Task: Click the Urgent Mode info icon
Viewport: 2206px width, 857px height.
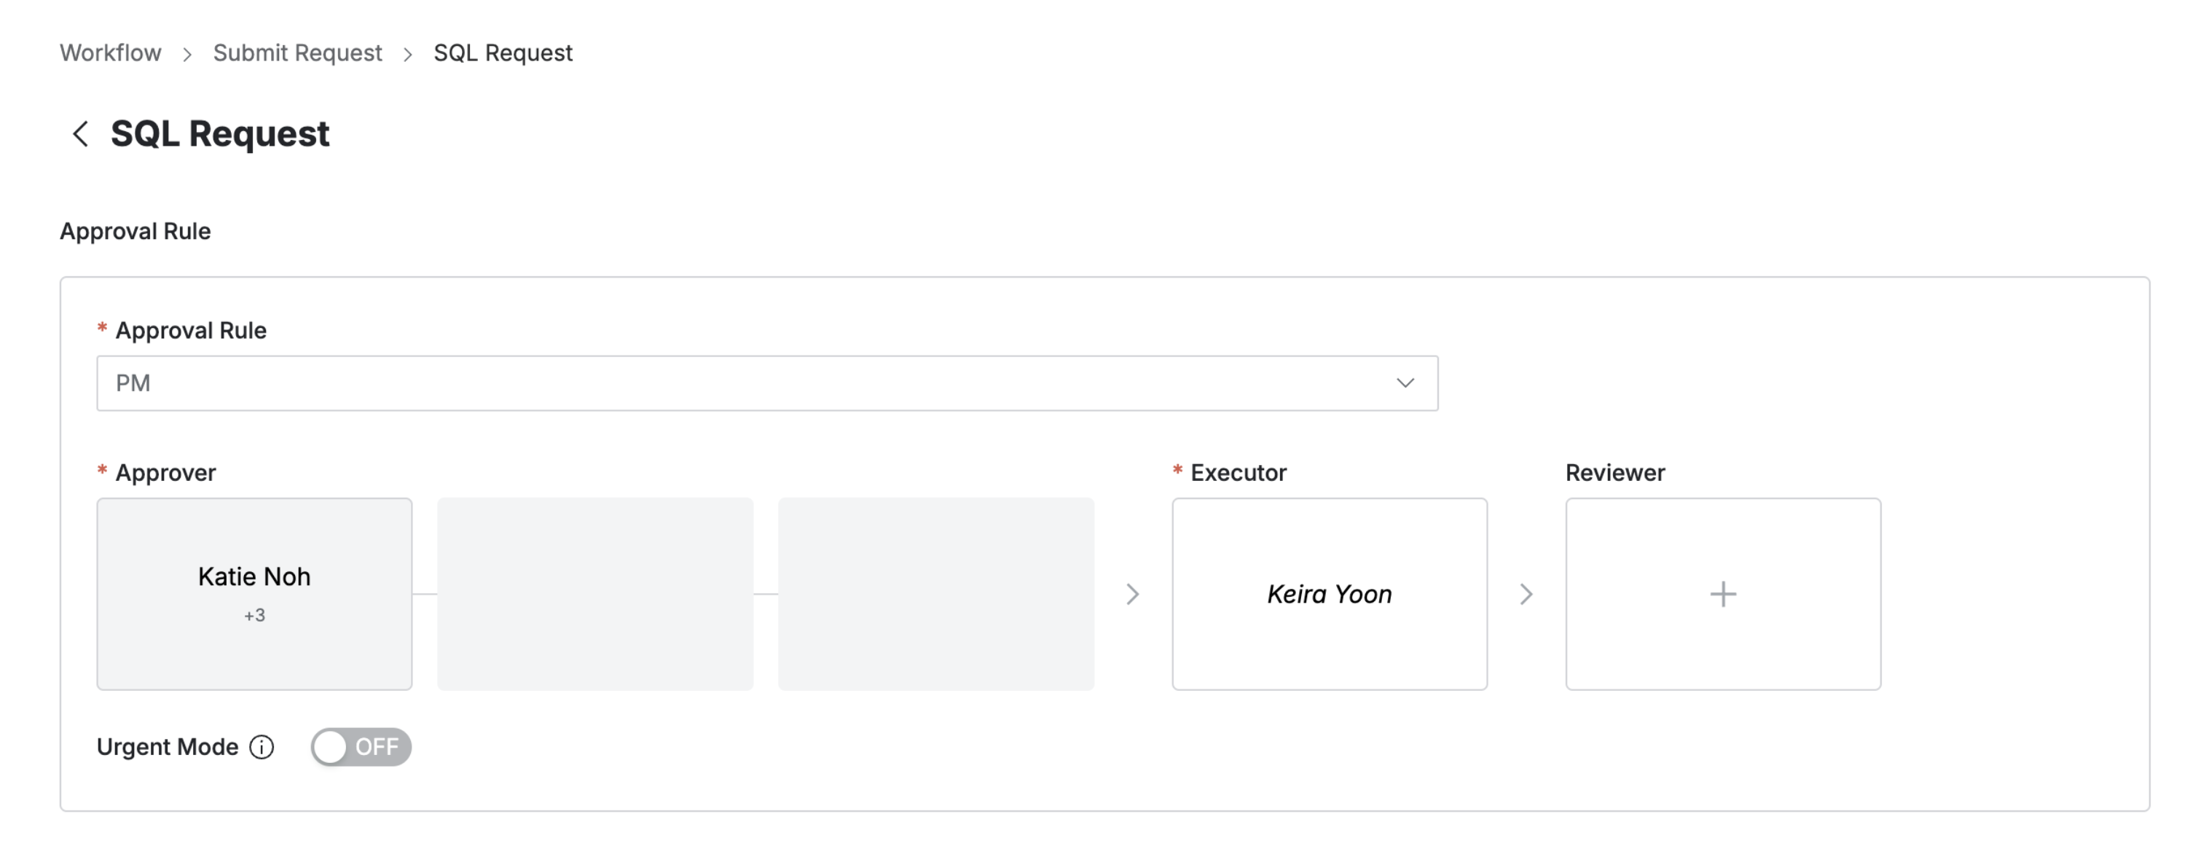Action: (262, 747)
